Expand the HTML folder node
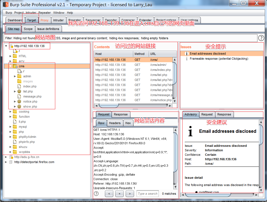The width and height of the screenshot is (267, 202). click(x=10, y=56)
